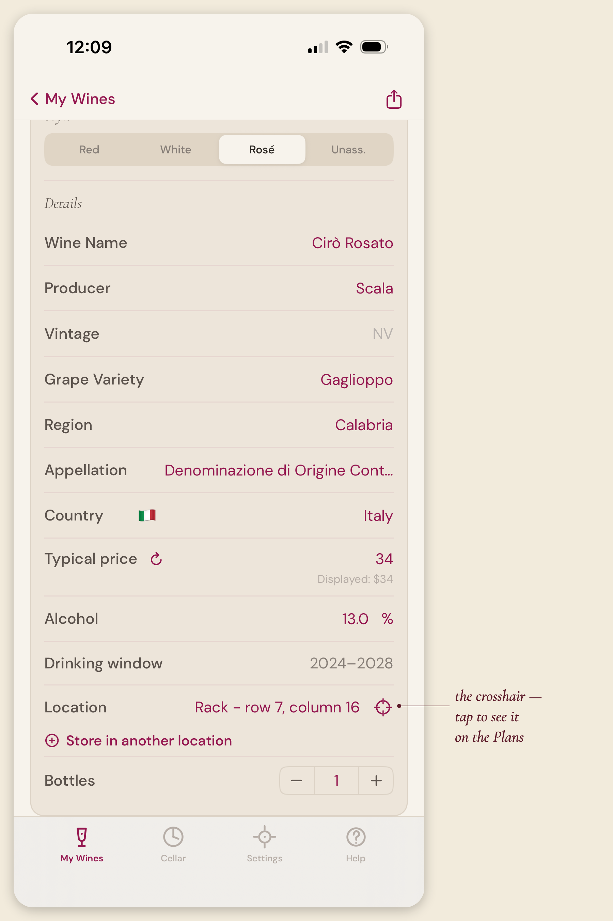This screenshot has height=921, width=613.
Task: Tap the Settings crosshair tab icon
Action: point(265,837)
